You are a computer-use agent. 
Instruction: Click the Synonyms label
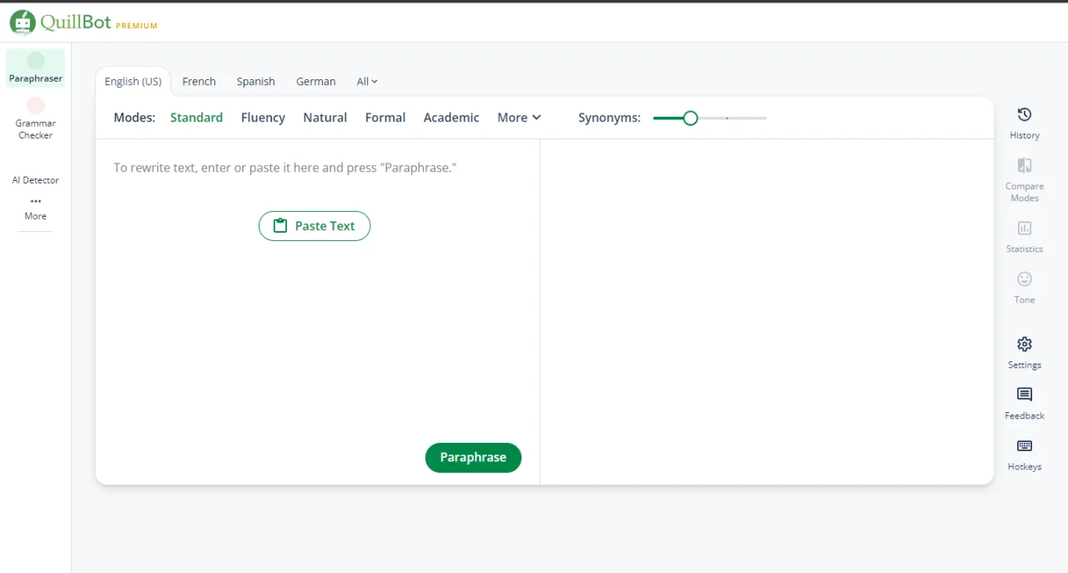click(x=610, y=118)
